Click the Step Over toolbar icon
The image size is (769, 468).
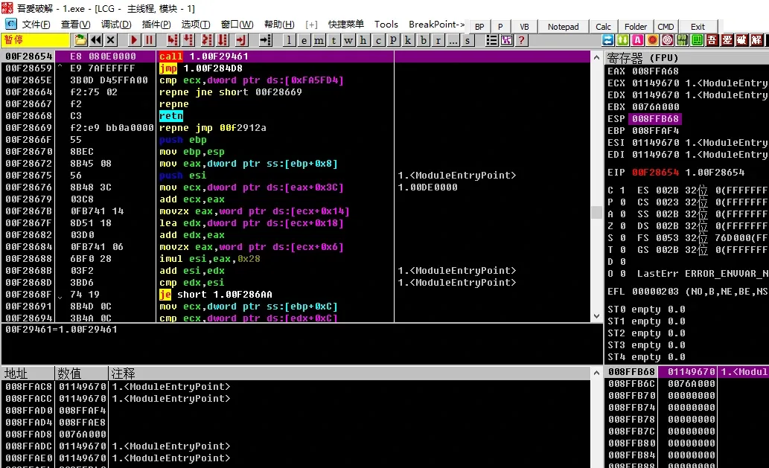pos(188,40)
